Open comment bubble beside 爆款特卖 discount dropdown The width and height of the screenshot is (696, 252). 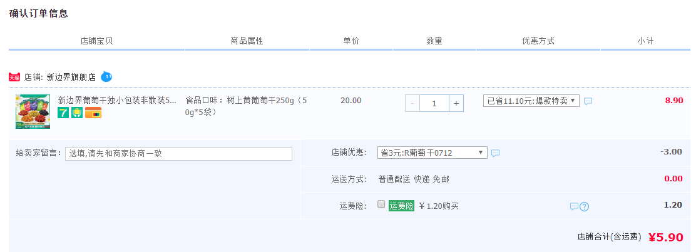pos(588,101)
